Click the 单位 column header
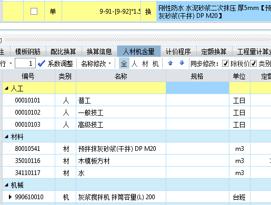 239,76
